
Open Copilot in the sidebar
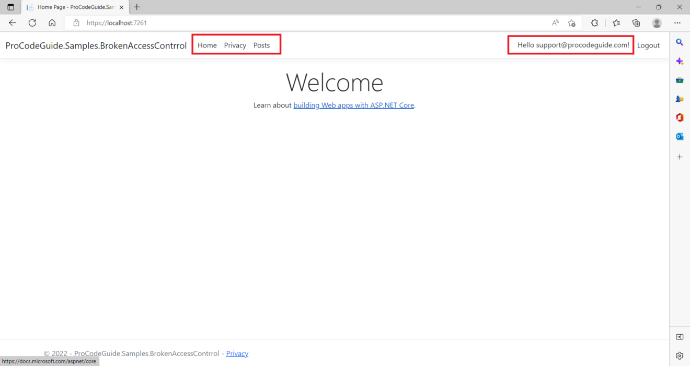(680, 61)
